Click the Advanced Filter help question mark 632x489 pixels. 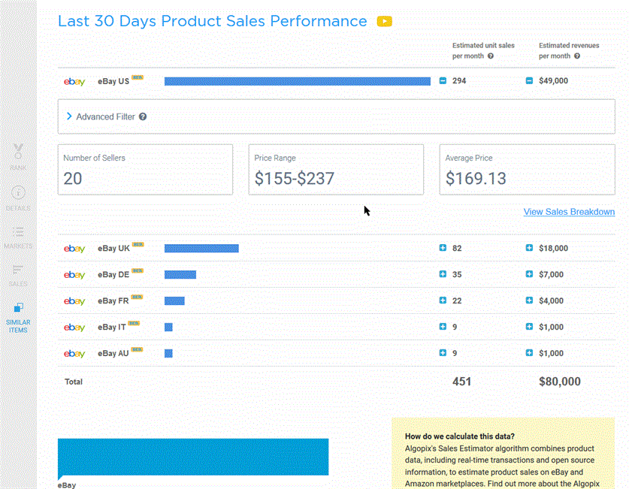pos(143,117)
